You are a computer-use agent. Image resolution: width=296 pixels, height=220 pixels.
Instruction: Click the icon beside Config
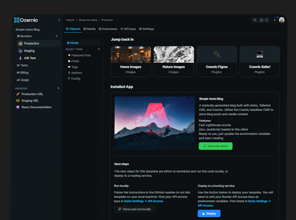click(69, 79)
